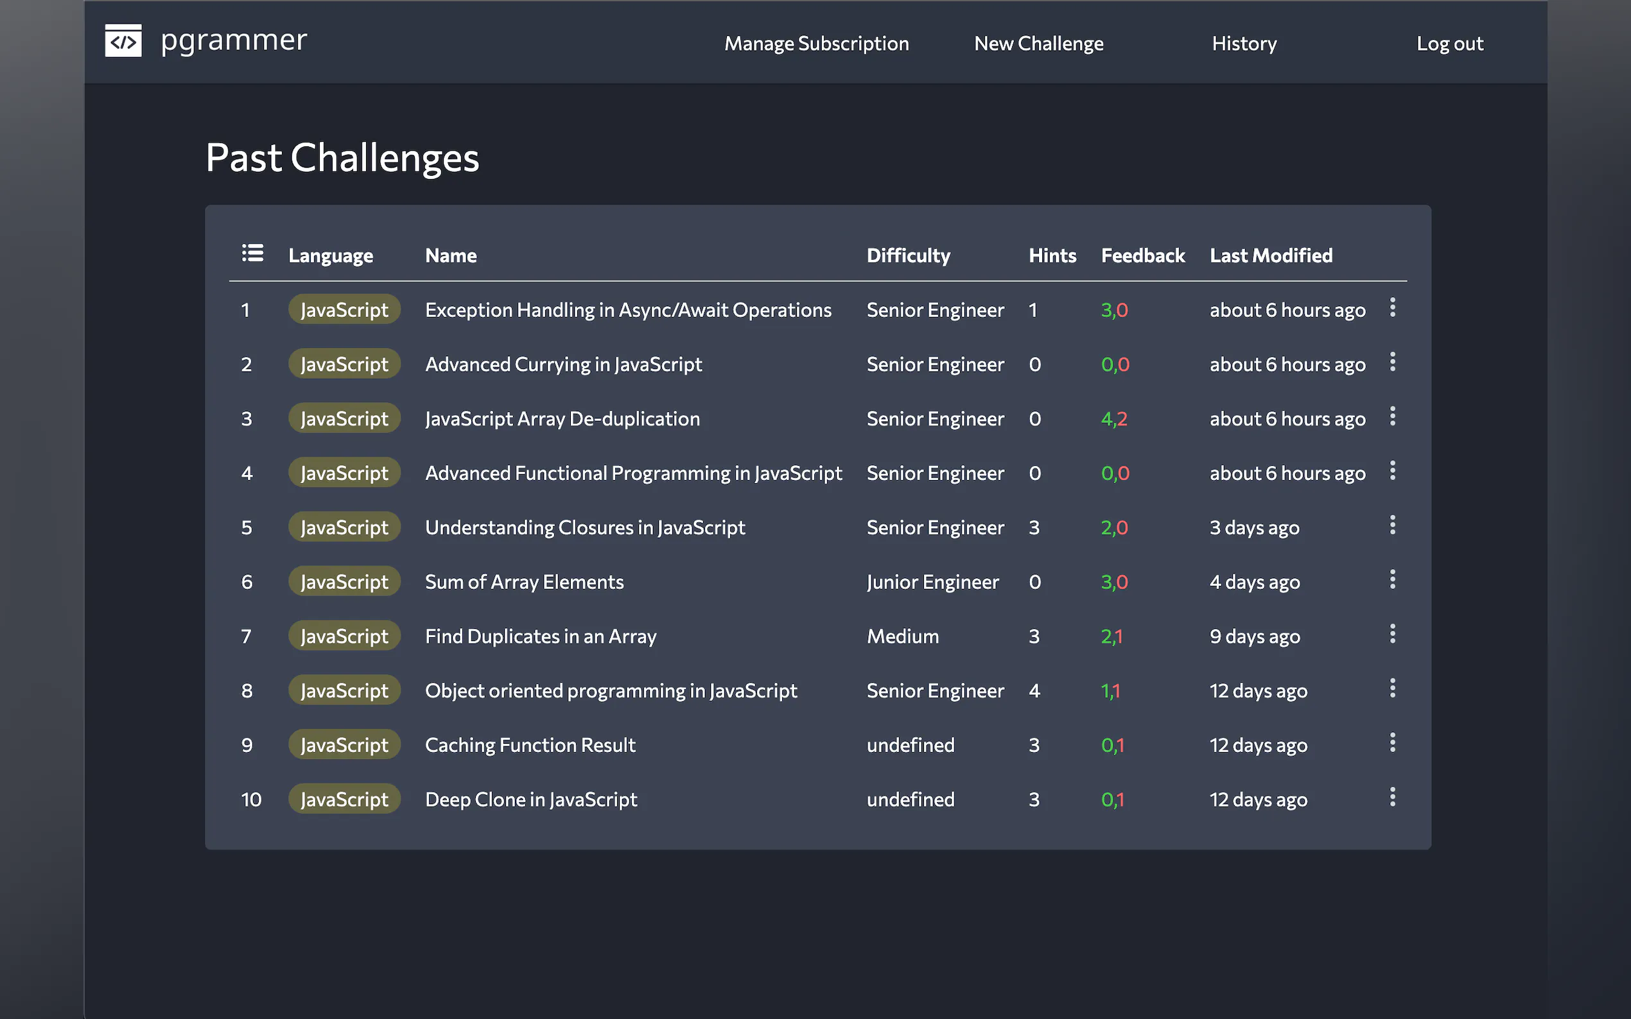The height and width of the screenshot is (1019, 1631).
Task: Open Object oriented programming in JavaScript challenge
Action: pyautogui.click(x=611, y=691)
